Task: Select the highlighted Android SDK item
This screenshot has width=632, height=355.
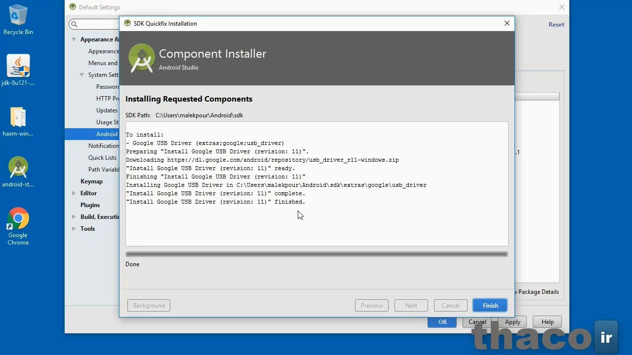Action: [x=92, y=134]
